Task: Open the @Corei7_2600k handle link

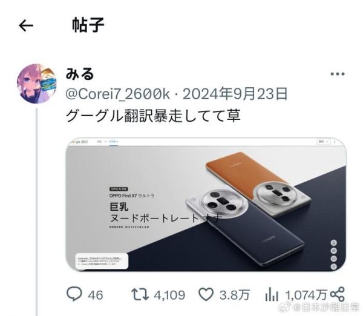Action: point(117,94)
